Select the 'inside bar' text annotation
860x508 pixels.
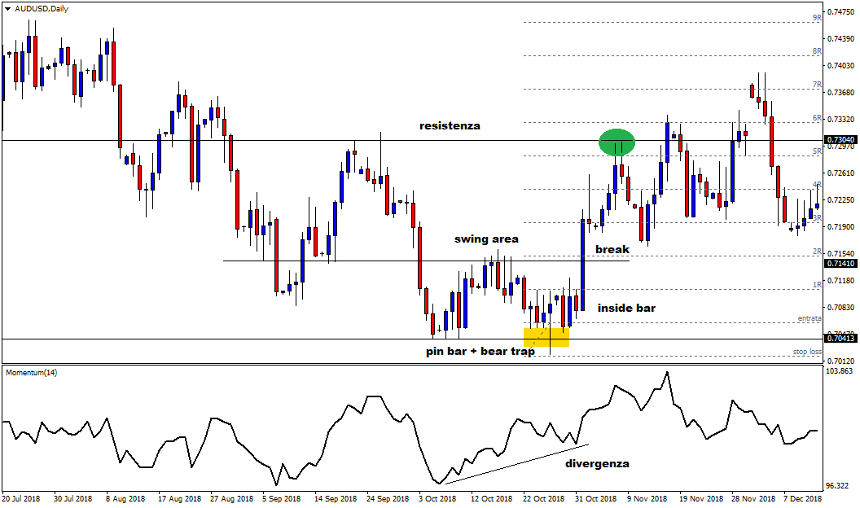pyautogui.click(x=626, y=308)
